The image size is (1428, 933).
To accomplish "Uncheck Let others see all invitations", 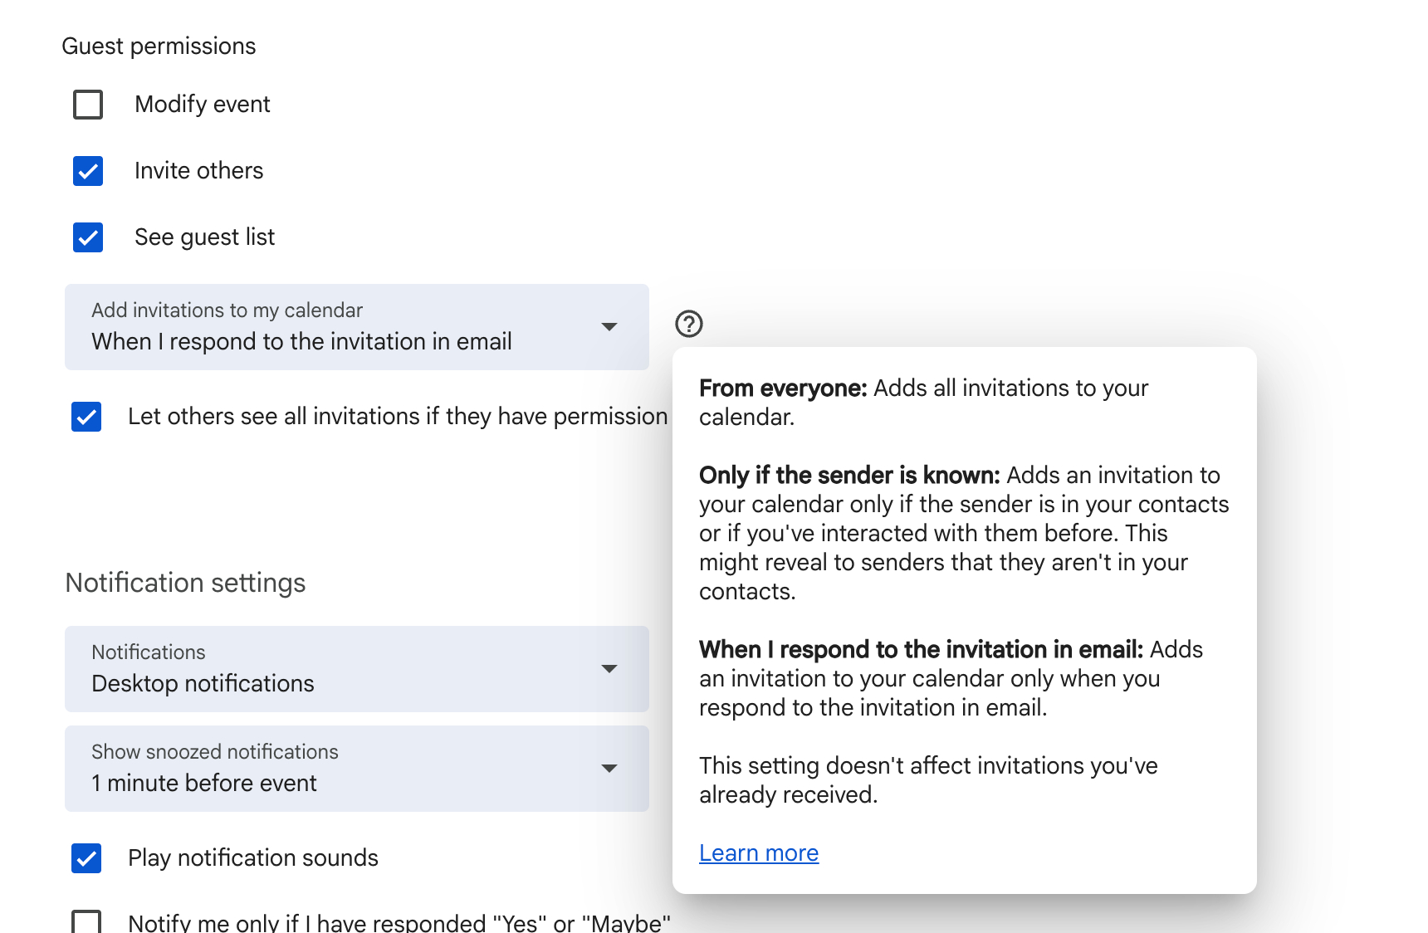I will click(x=86, y=417).
